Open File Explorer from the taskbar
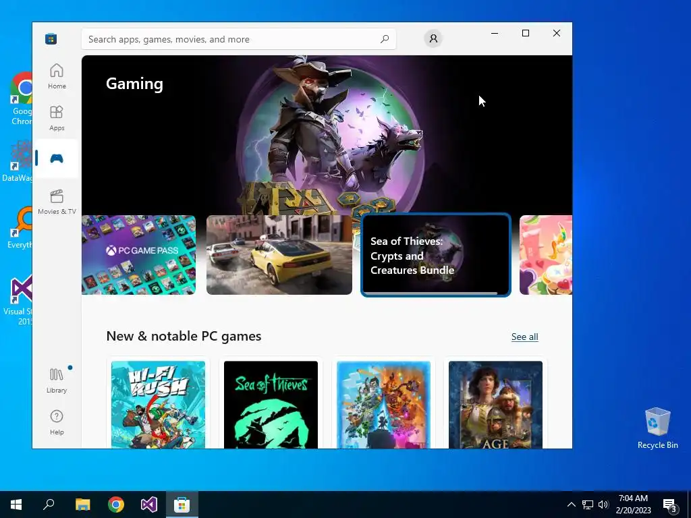This screenshot has height=518, width=691. (x=82, y=505)
